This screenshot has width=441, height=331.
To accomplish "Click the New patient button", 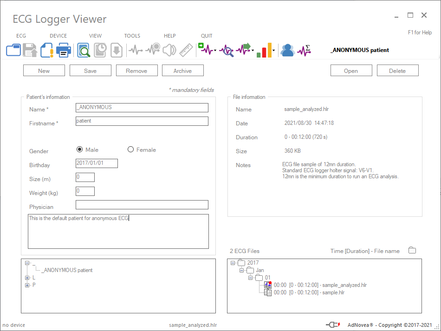I will [x=44, y=71].
